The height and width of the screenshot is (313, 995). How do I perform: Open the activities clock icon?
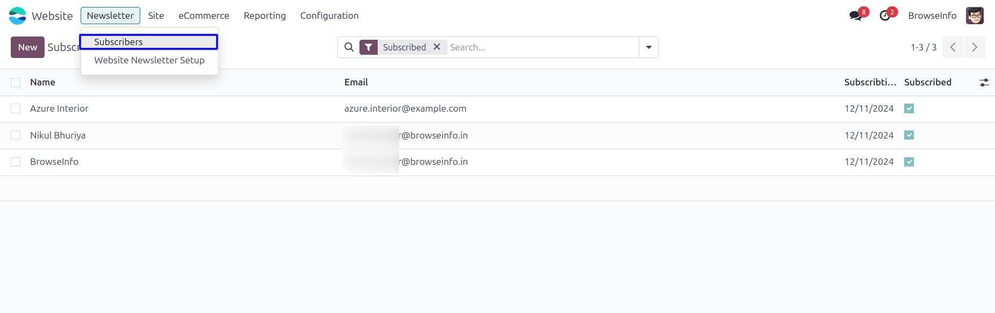tap(885, 16)
